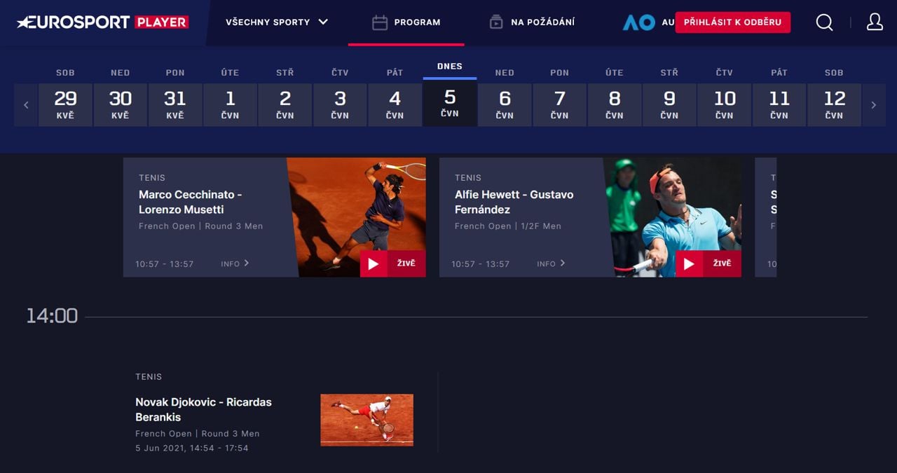This screenshot has width=897, height=473.
Task: Select Monday 7 ČVN date
Action: coord(559,104)
